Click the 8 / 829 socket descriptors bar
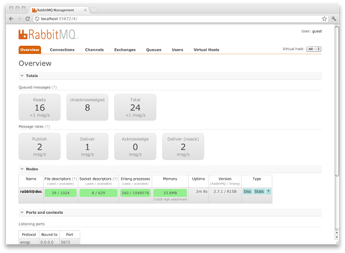The width and height of the screenshot is (345, 253). [98, 193]
